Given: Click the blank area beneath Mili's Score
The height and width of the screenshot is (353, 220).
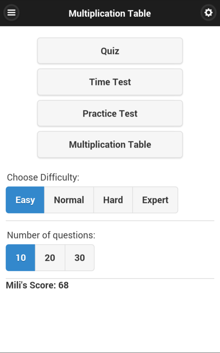Looking at the screenshot, I should point(110,320).
